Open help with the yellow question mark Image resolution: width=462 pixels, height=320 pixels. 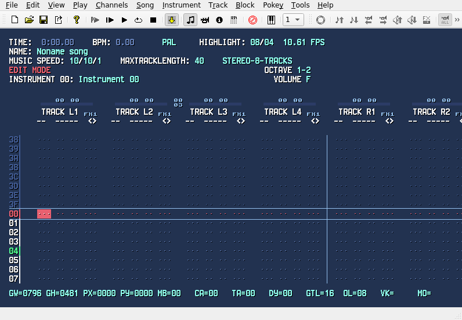[77, 20]
